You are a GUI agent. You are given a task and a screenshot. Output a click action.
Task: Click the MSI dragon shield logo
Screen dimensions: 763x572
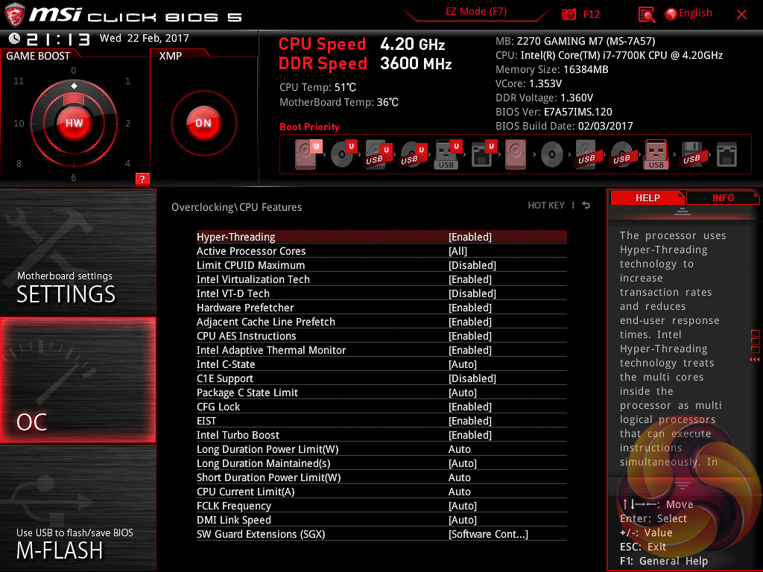point(15,15)
